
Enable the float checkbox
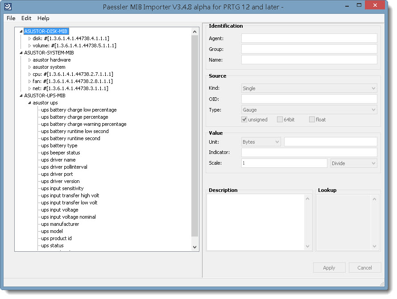312,119
